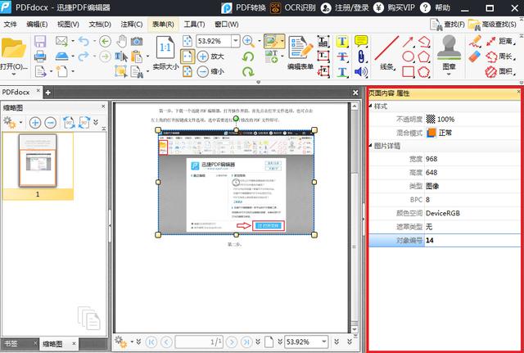This screenshot has width=524, height=353.
Task: Undo the last action
Action: point(84,42)
